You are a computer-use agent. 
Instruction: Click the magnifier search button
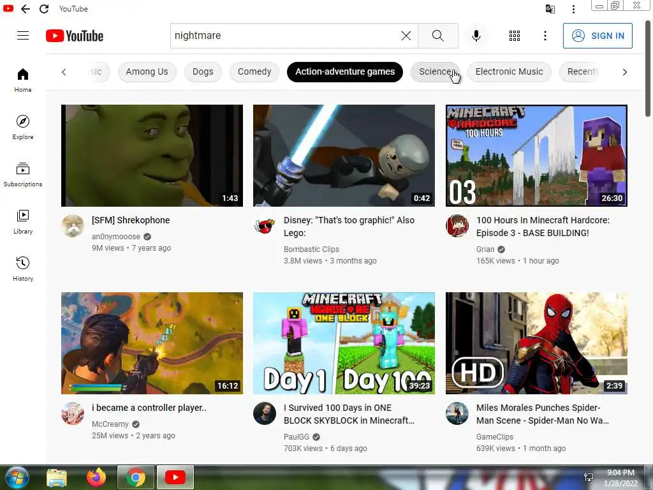[x=437, y=36]
